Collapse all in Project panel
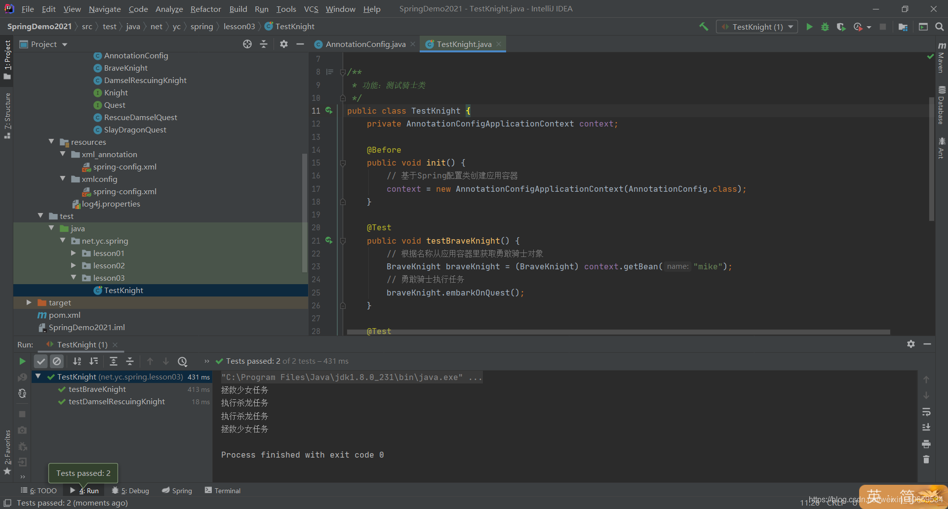 coord(264,44)
